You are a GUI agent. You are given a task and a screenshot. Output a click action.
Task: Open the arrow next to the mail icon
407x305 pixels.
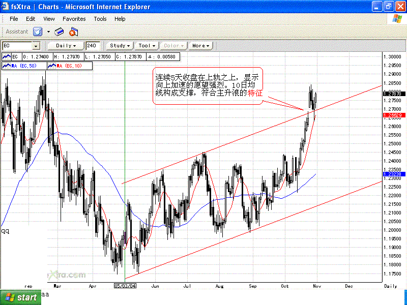(48, 32)
